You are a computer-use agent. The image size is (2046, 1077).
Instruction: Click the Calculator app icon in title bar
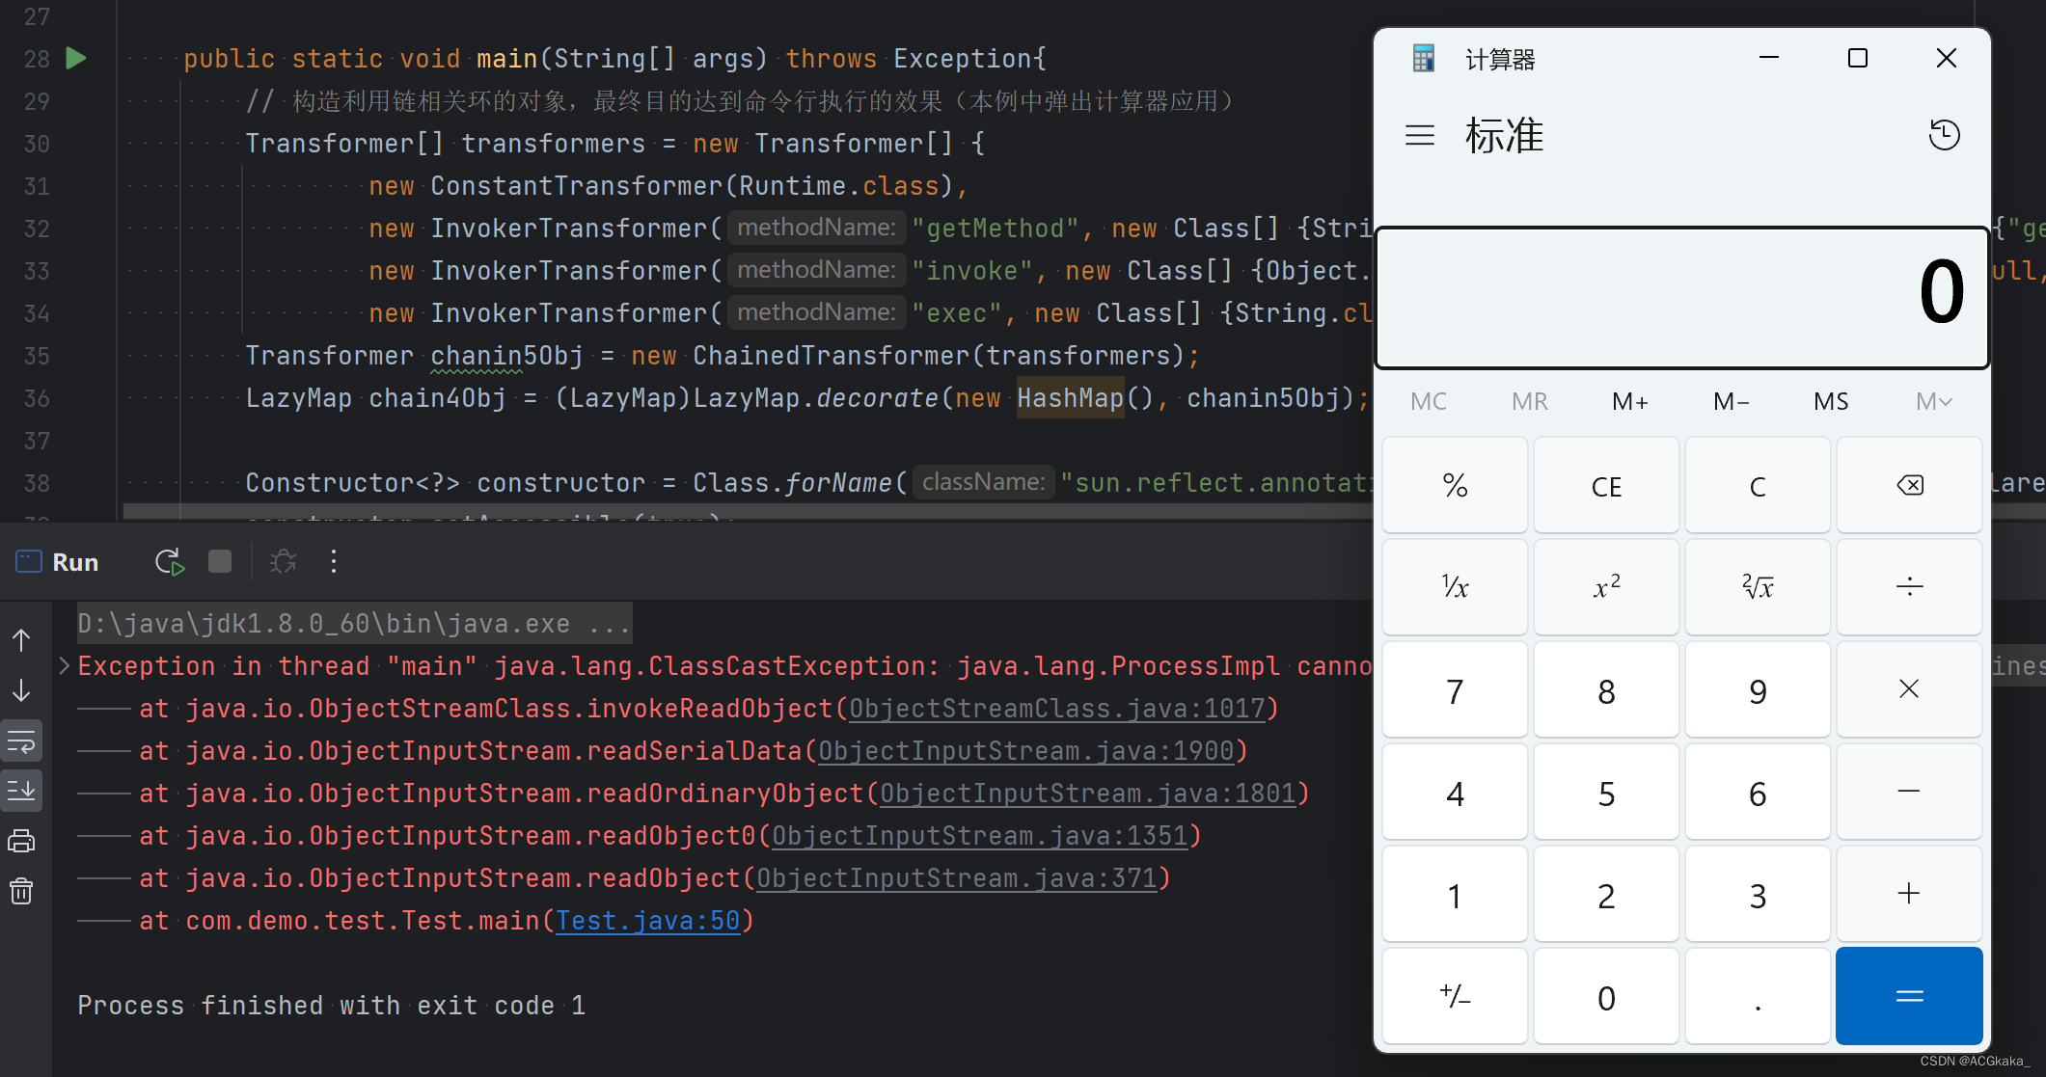[x=1424, y=59]
